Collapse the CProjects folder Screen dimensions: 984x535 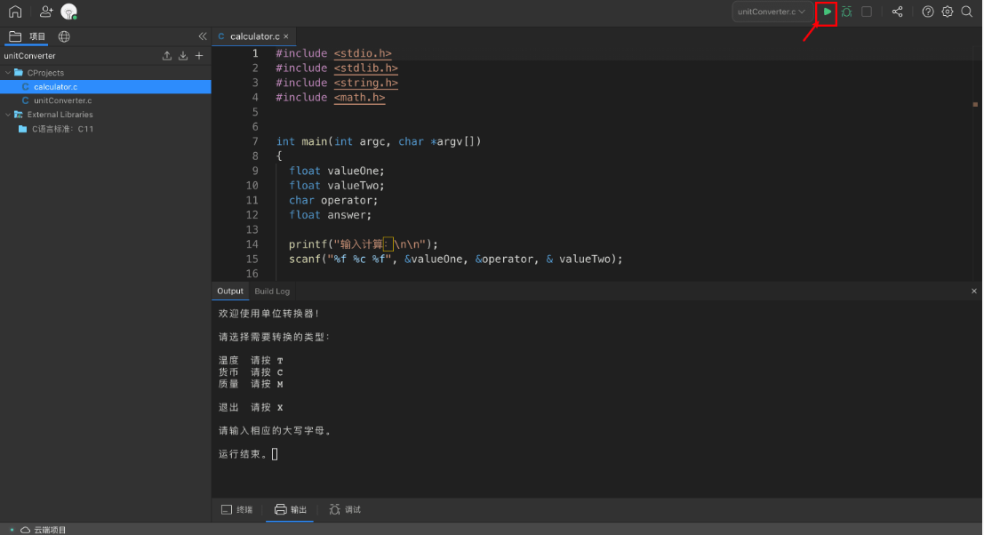pos(8,73)
